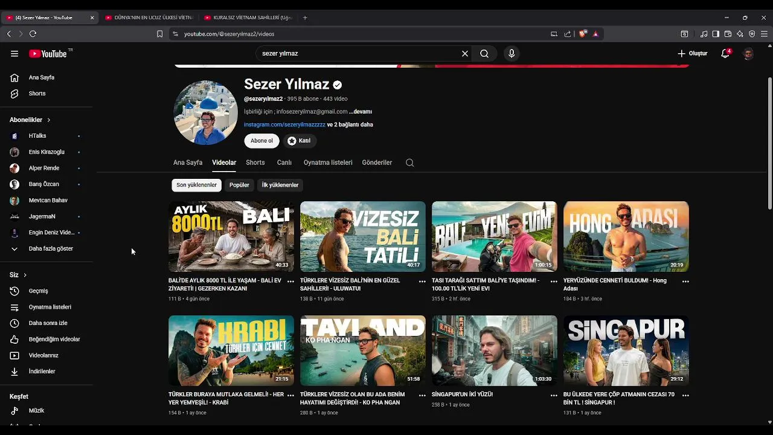The width and height of the screenshot is (773, 435).
Task: Switch to KURALSIZ VİETNAM SAHİLLERİ browser tab
Action: (249, 18)
